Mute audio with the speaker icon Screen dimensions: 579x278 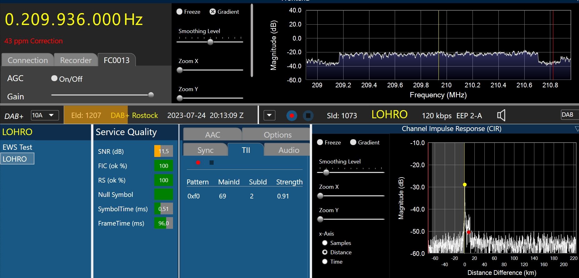pos(501,115)
